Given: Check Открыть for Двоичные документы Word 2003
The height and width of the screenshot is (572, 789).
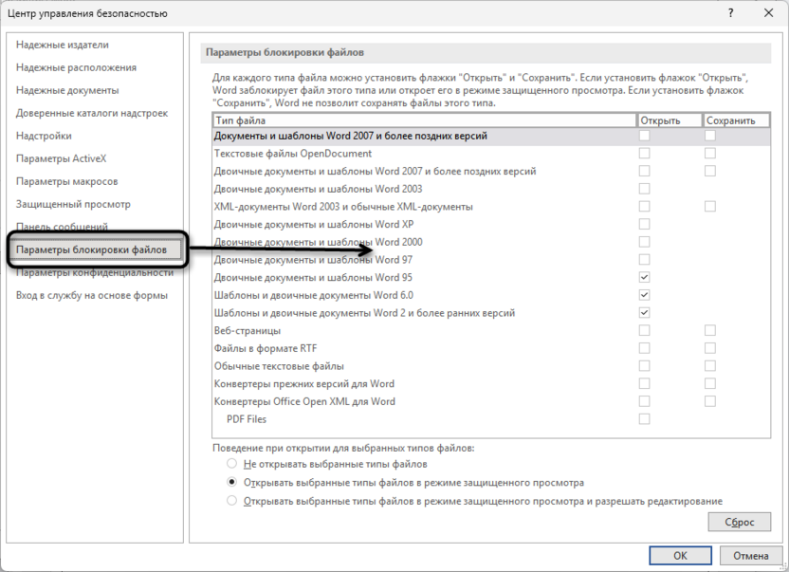Looking at the screenshot, I should click(x=644, y=189).
